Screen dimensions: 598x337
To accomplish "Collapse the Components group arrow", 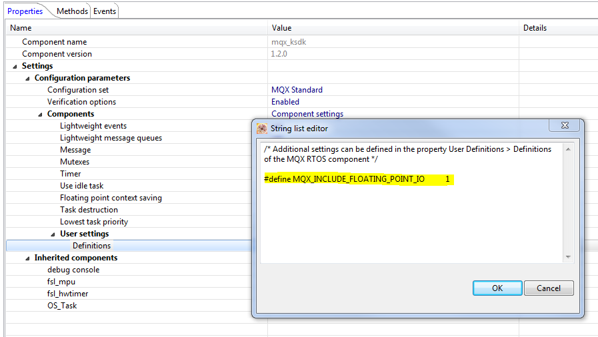I will click(40, 115).
